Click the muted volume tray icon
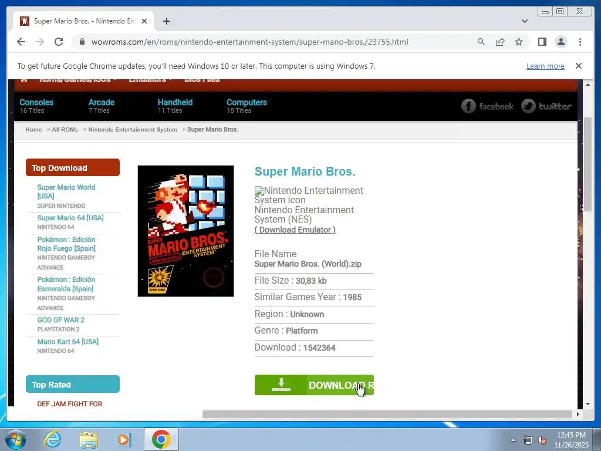The height and width of the screenshot is (451, 601). click(x=542, y=440)
